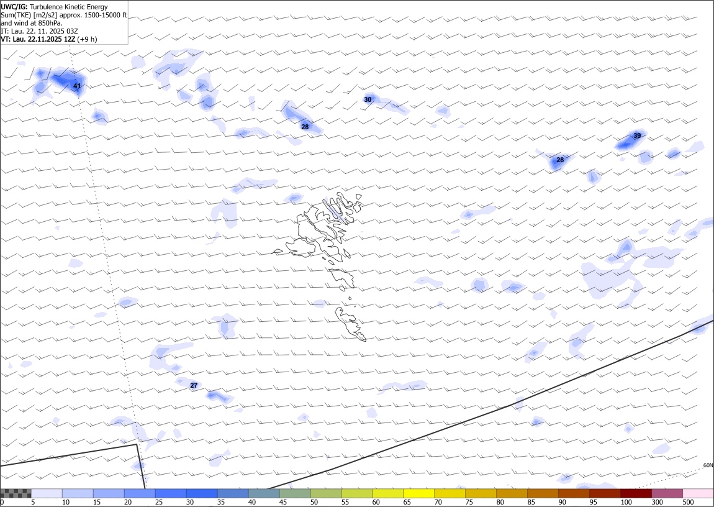The height and width of the screenshot is (507, 714).
Task: Choose the 70–75 gold legend swatch
Action: point(450,493)
